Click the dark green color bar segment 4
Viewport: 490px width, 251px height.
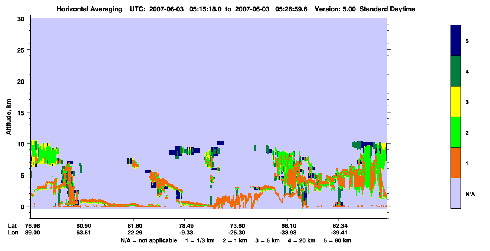pos(456,71)
